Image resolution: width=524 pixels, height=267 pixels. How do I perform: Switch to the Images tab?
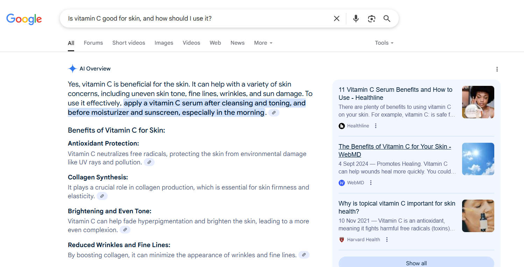click(164, 43)
